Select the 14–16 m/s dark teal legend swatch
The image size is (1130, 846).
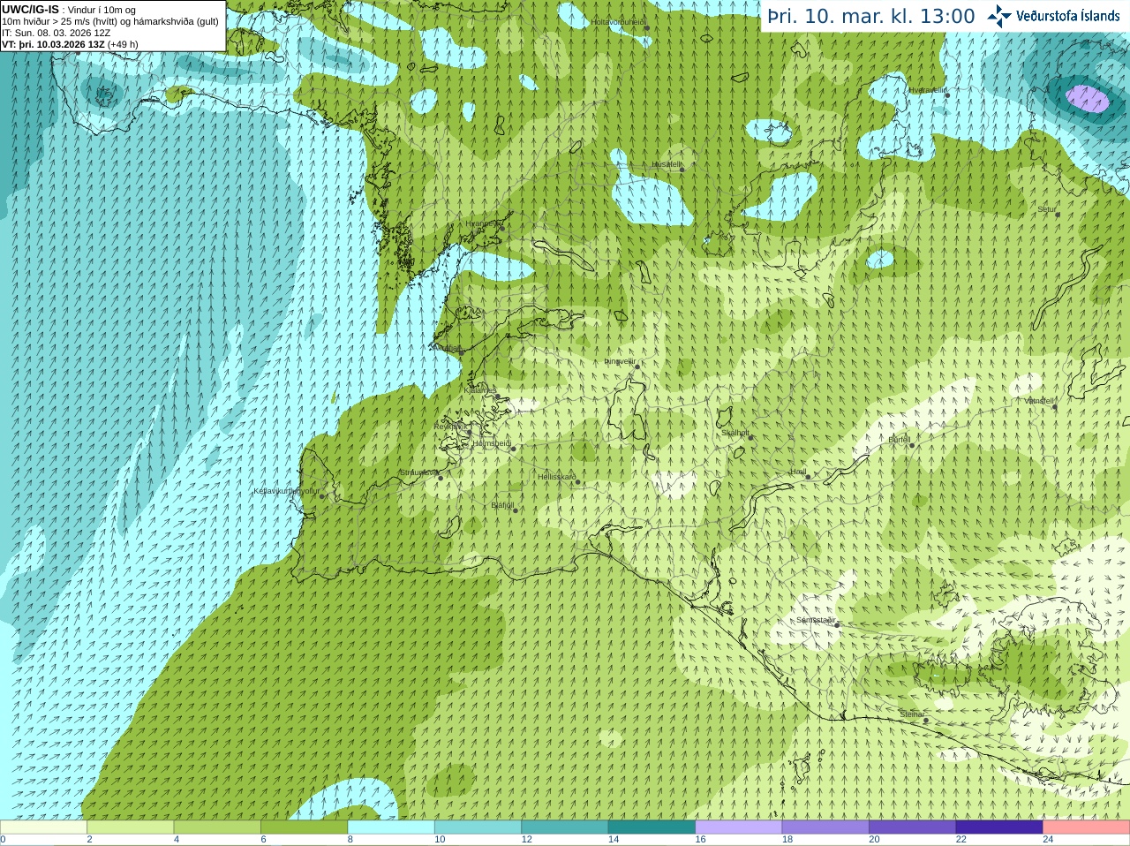pos(652,827)
